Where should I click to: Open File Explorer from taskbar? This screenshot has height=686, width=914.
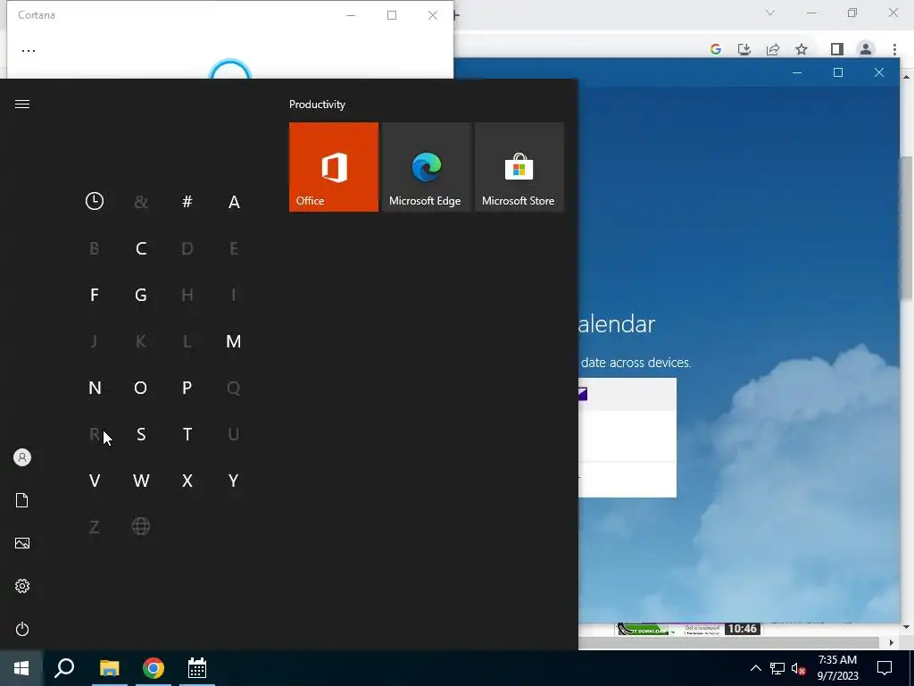(x=109, y=668)
